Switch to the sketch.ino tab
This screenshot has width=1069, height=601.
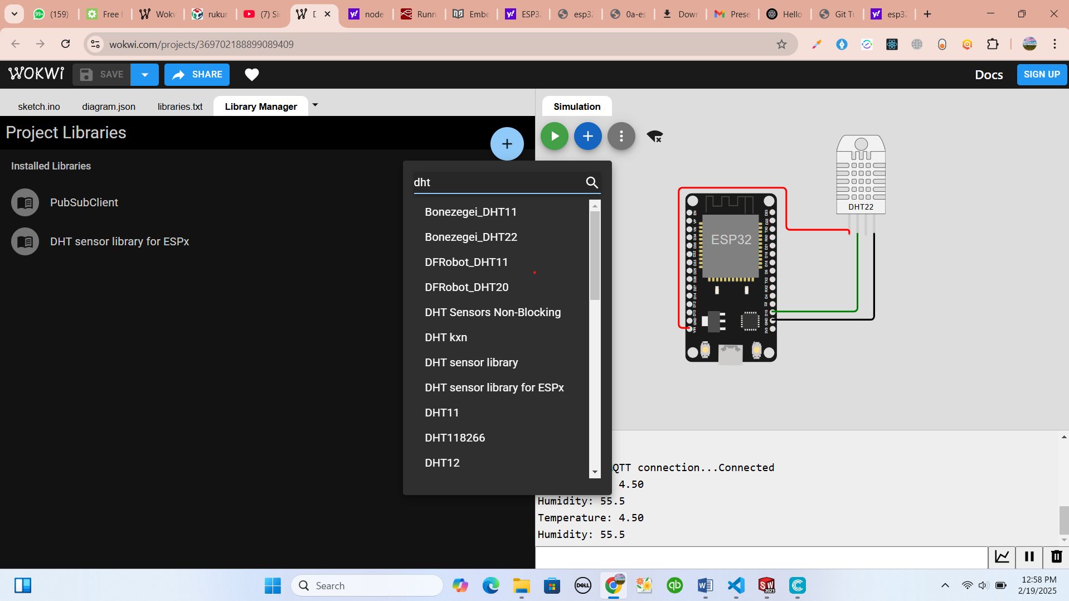pyautogui.click(x=39, y=106)
